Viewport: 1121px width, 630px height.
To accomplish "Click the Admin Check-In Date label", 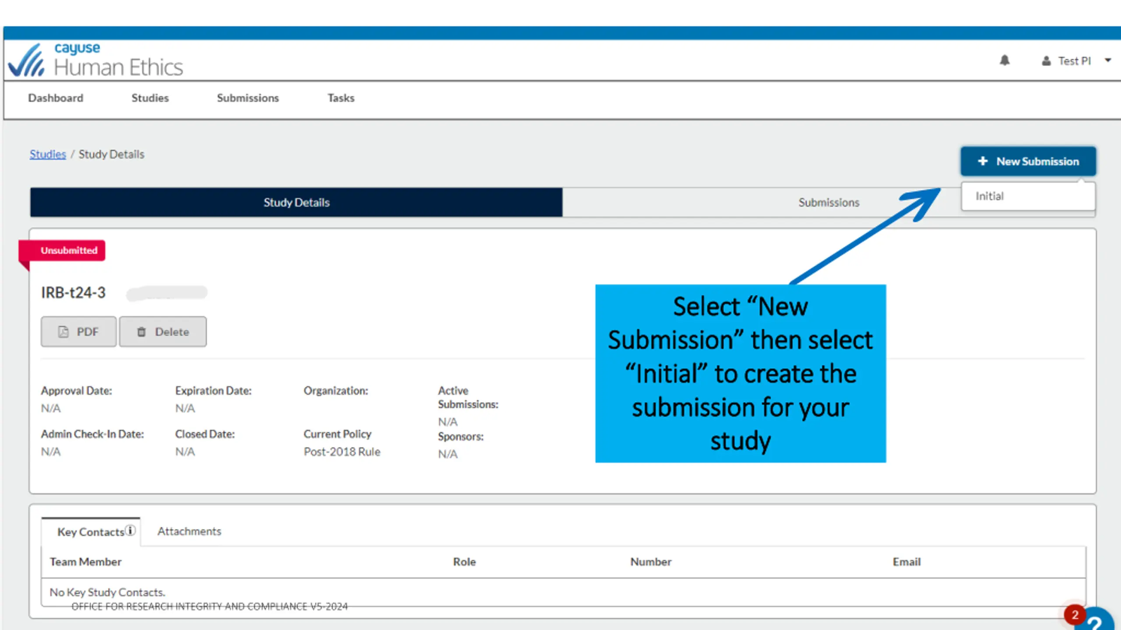I will click(x=92, y=434).
